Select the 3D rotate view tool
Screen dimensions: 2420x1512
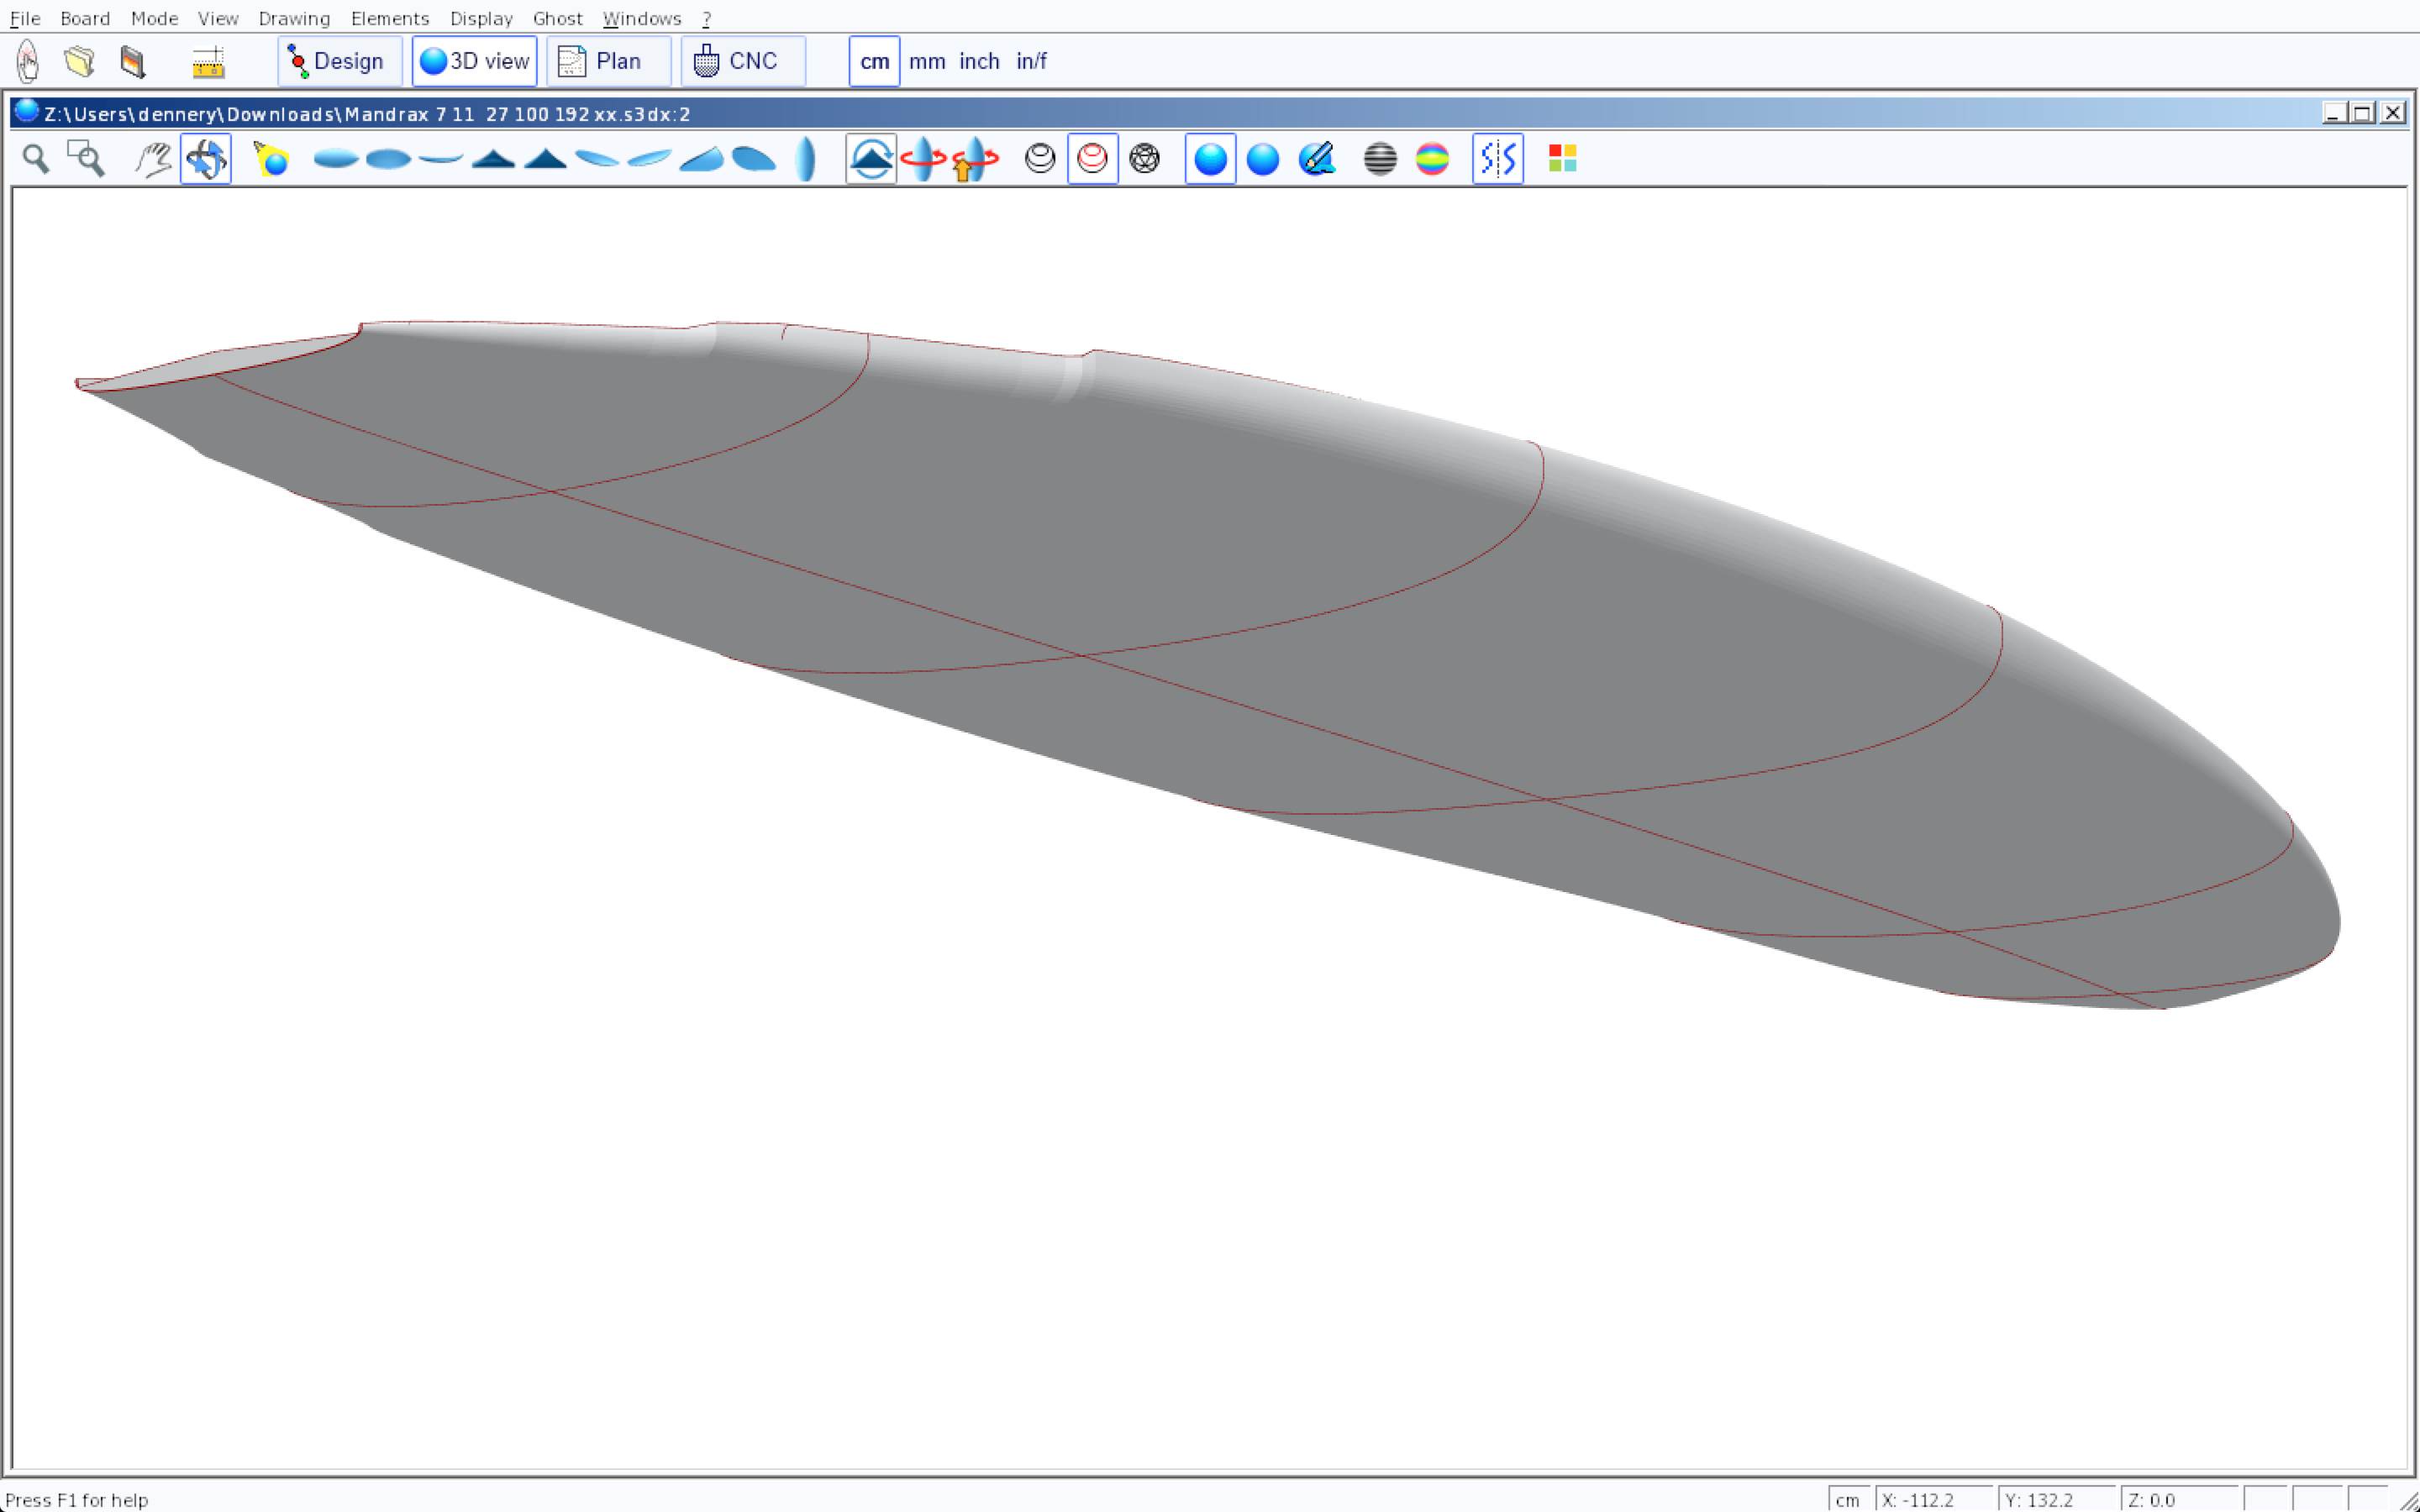(206, 159)
